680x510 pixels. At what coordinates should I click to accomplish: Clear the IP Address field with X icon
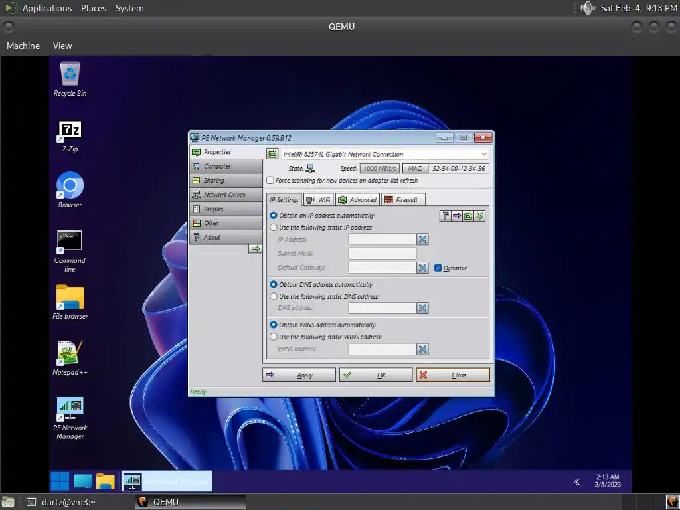click(422, 239)
